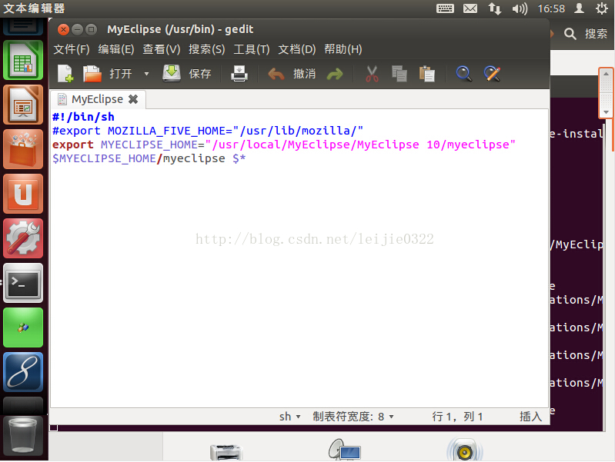Save the file with 保存 button
This screenshot has width=615, height=462.
pos(187,73)
